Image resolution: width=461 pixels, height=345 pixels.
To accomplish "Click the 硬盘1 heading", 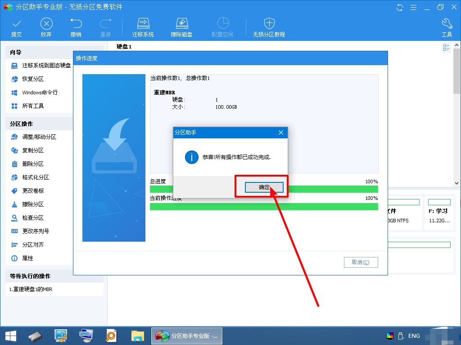I will click(124, 46).
